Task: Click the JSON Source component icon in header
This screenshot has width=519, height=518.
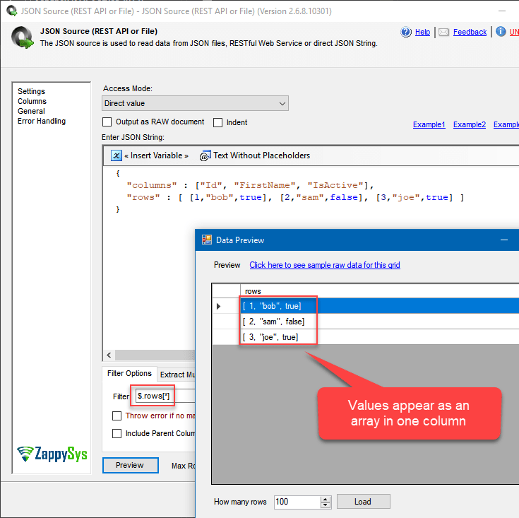Action: click(x=23, y=37)
